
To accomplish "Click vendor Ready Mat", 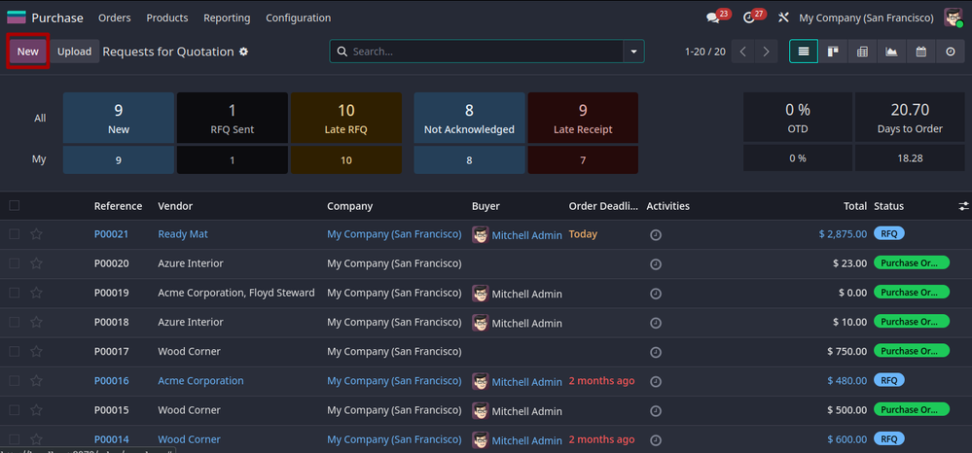I will 183,234.
